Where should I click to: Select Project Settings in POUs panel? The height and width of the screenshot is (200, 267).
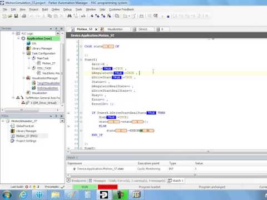point(26,141)
